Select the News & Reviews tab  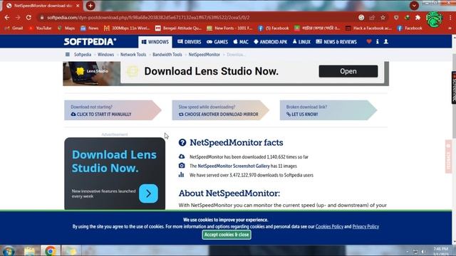[336, 42]
